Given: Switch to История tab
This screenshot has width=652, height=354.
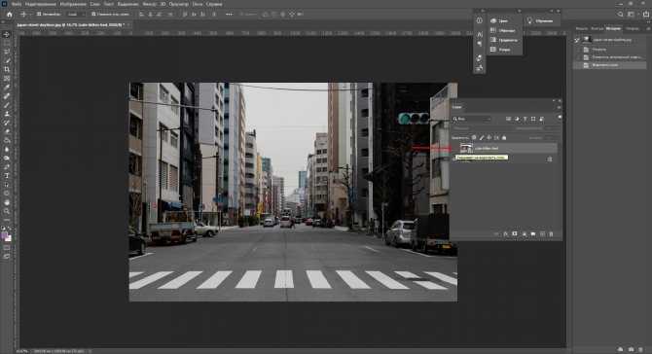Looking at the screenshot, I should pyautogui.click(x=613, y=28).
